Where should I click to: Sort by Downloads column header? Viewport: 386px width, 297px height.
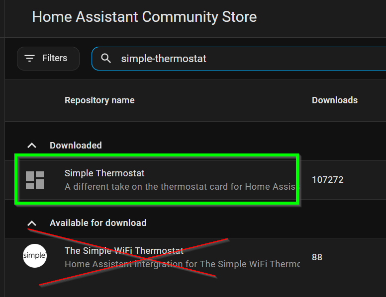(x=335, y=100)
